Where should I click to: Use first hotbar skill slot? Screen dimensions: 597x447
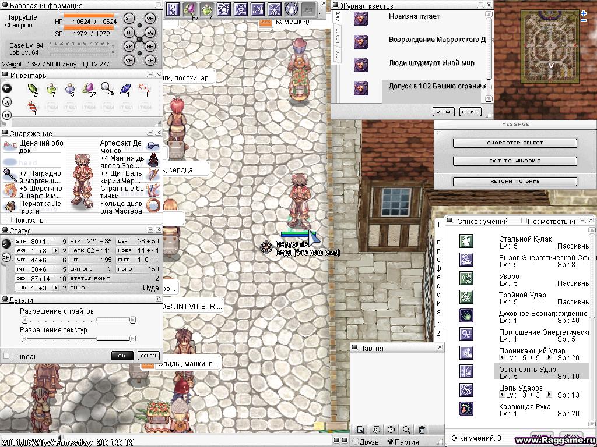(x=173, y=9)
